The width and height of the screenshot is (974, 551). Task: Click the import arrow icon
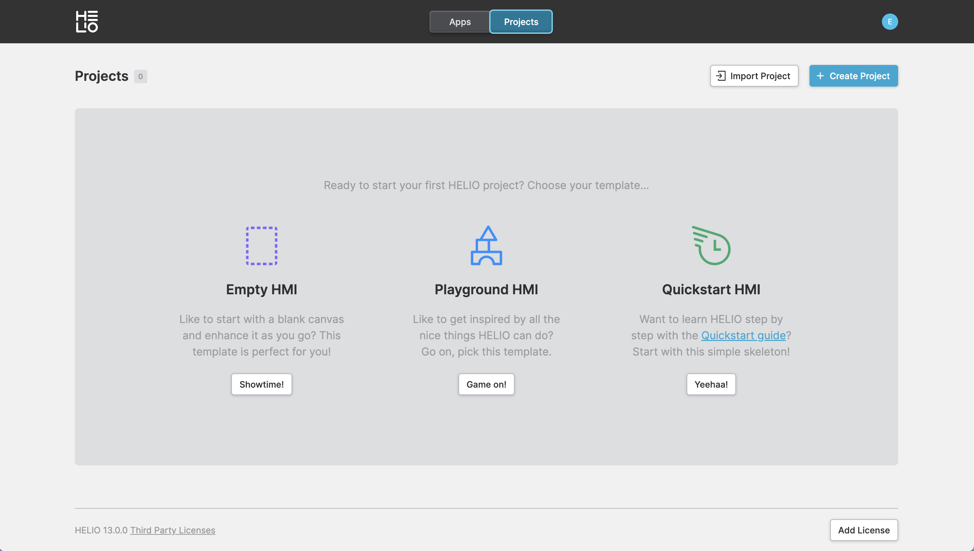(721, 76)
